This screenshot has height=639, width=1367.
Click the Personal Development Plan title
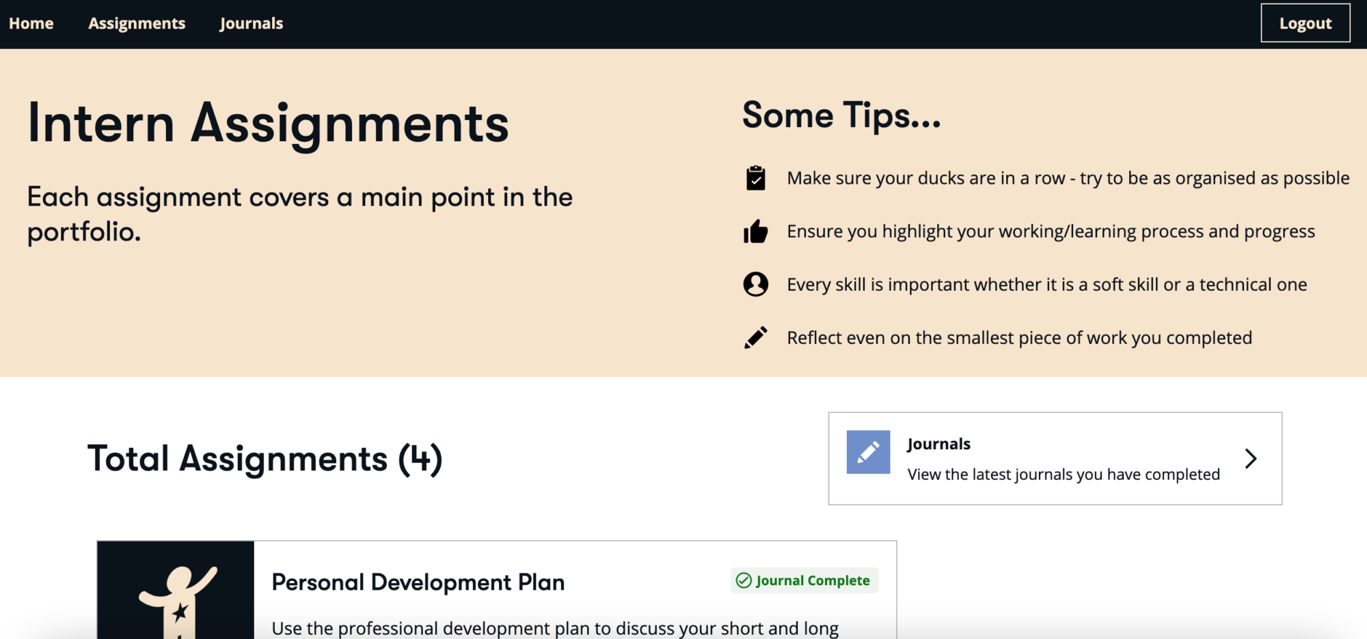click(418, 582)
